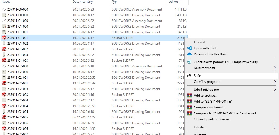Select Obnovit předchozí verze

[211, 119]
